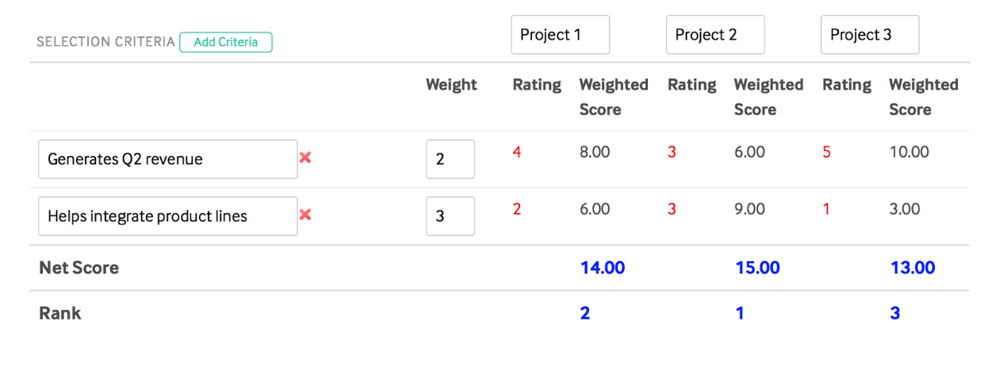This screenshot has width=1007, height=379.
Task: Click the Weight column header
Action: [451, 85]
